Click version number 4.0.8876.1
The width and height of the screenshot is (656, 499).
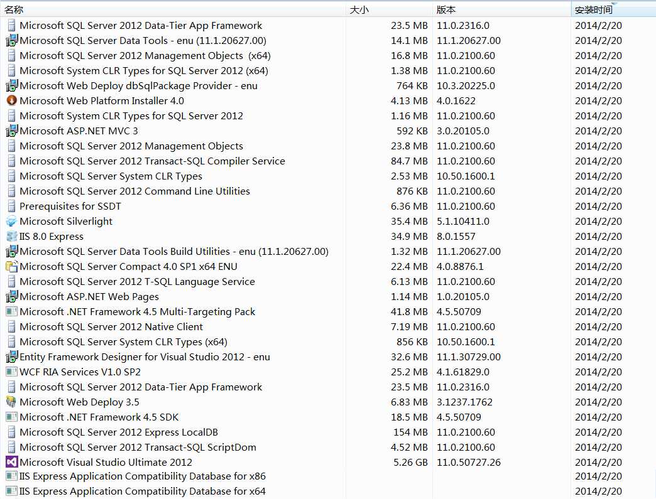[x=460, y=266]
